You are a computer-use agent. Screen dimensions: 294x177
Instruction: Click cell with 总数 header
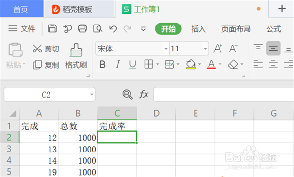78,126
